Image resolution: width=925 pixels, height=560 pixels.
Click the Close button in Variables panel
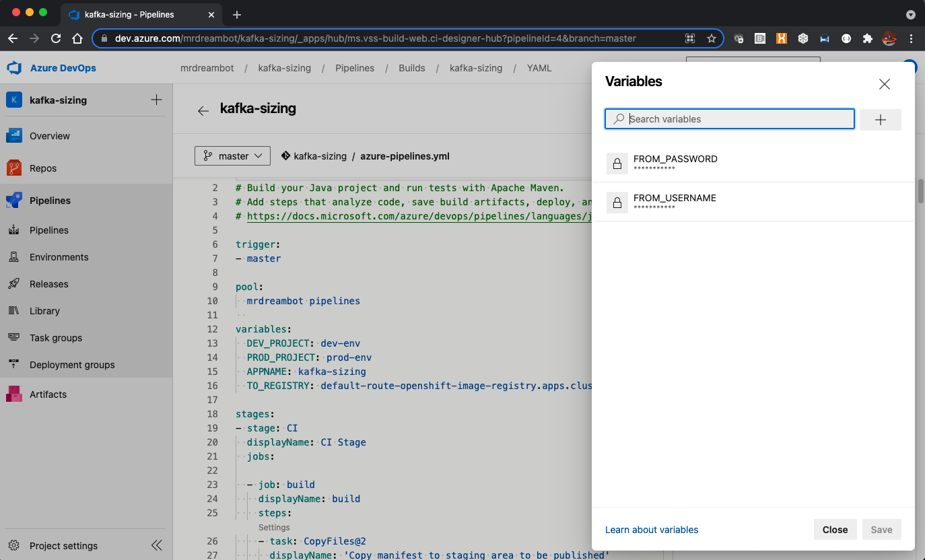coord(835,530)
